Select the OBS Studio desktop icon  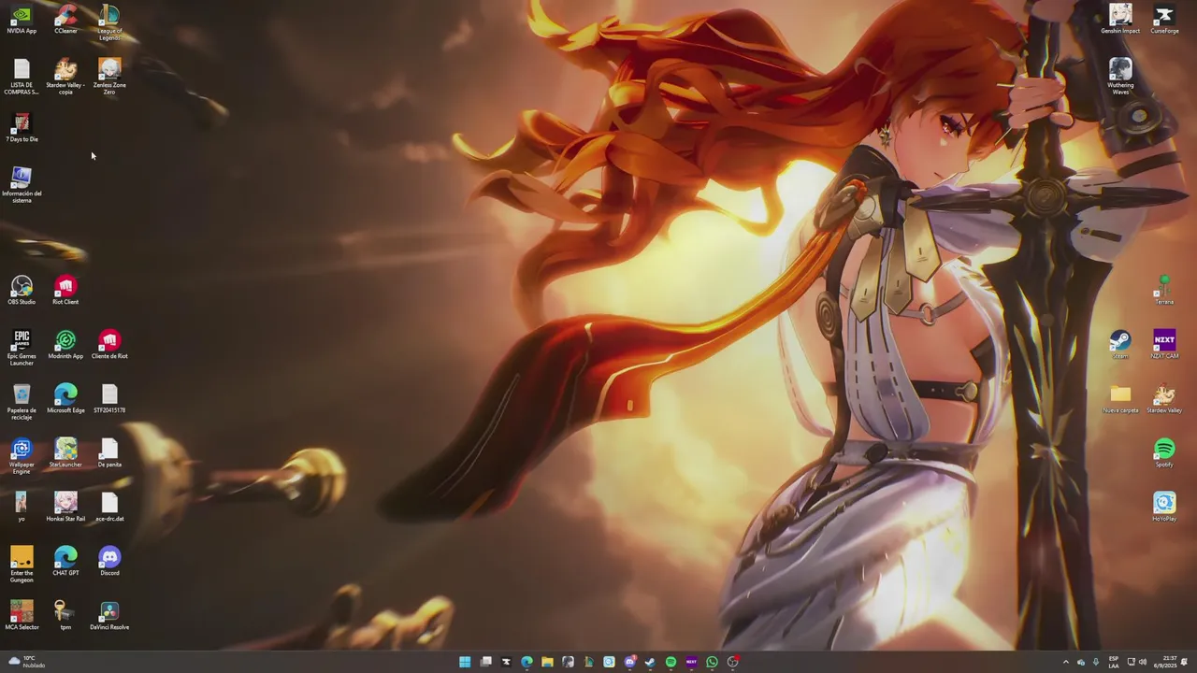22,291
